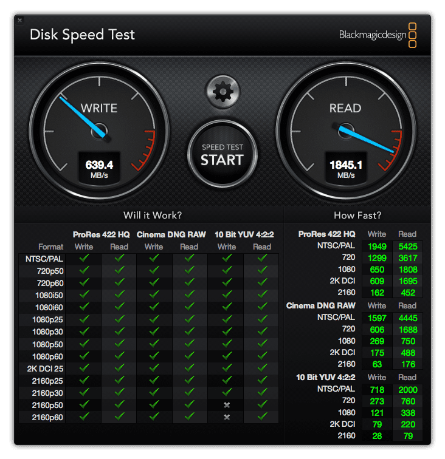Open settings with the gear icon

(222, 92)
